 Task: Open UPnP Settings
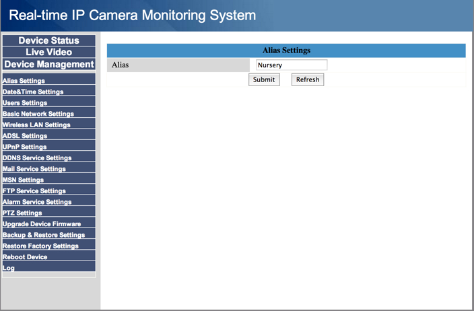(x=48, y=145)
